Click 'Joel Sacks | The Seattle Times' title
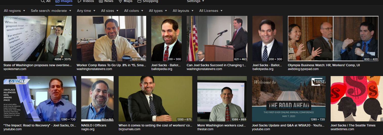Viewport: 383px width, 135px height. click(353, 125)
